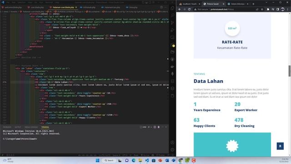Open weather widget on taskbar
The width and height of the screenshot is (291, 164).
(8, 160)
